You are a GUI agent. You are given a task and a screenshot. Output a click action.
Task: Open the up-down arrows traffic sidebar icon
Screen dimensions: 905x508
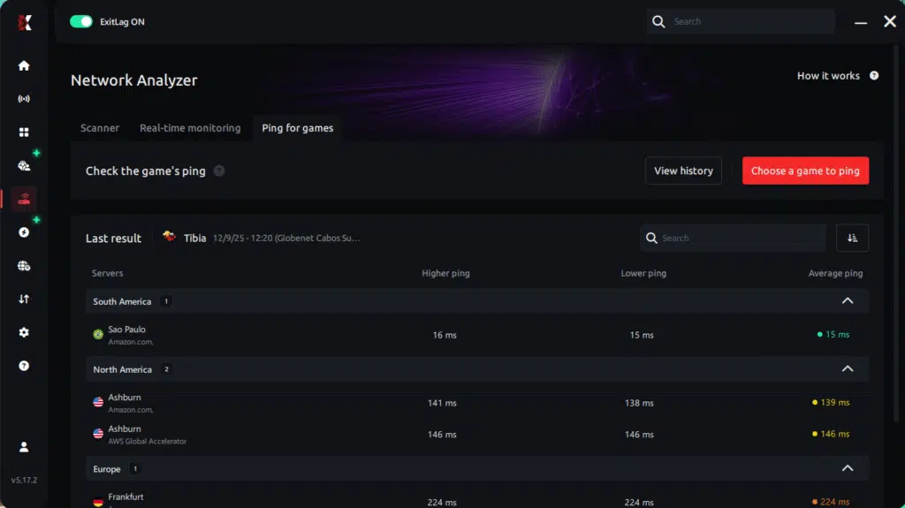click(x=24, y=299)
